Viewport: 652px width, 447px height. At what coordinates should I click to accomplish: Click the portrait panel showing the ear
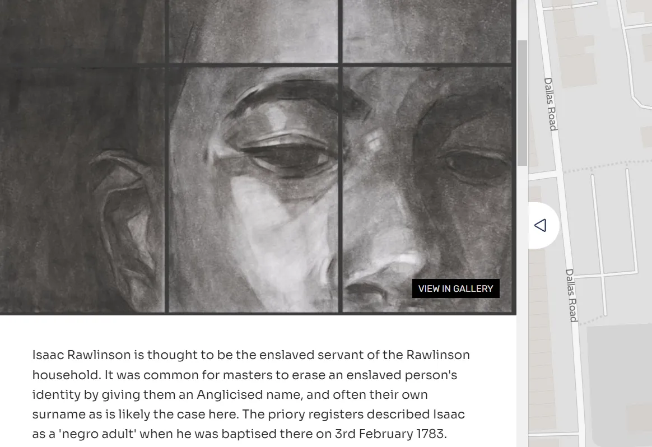(83, 189)
